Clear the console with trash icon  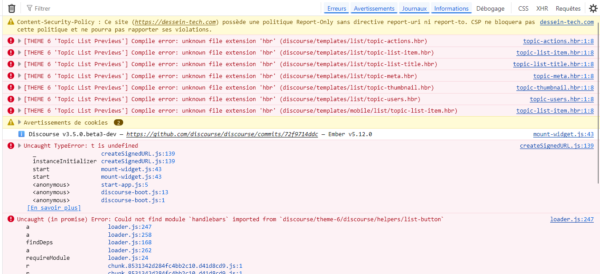point(12,8)
